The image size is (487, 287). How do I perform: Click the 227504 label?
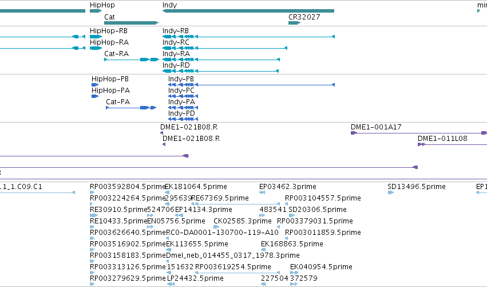[x=274, y=279]
